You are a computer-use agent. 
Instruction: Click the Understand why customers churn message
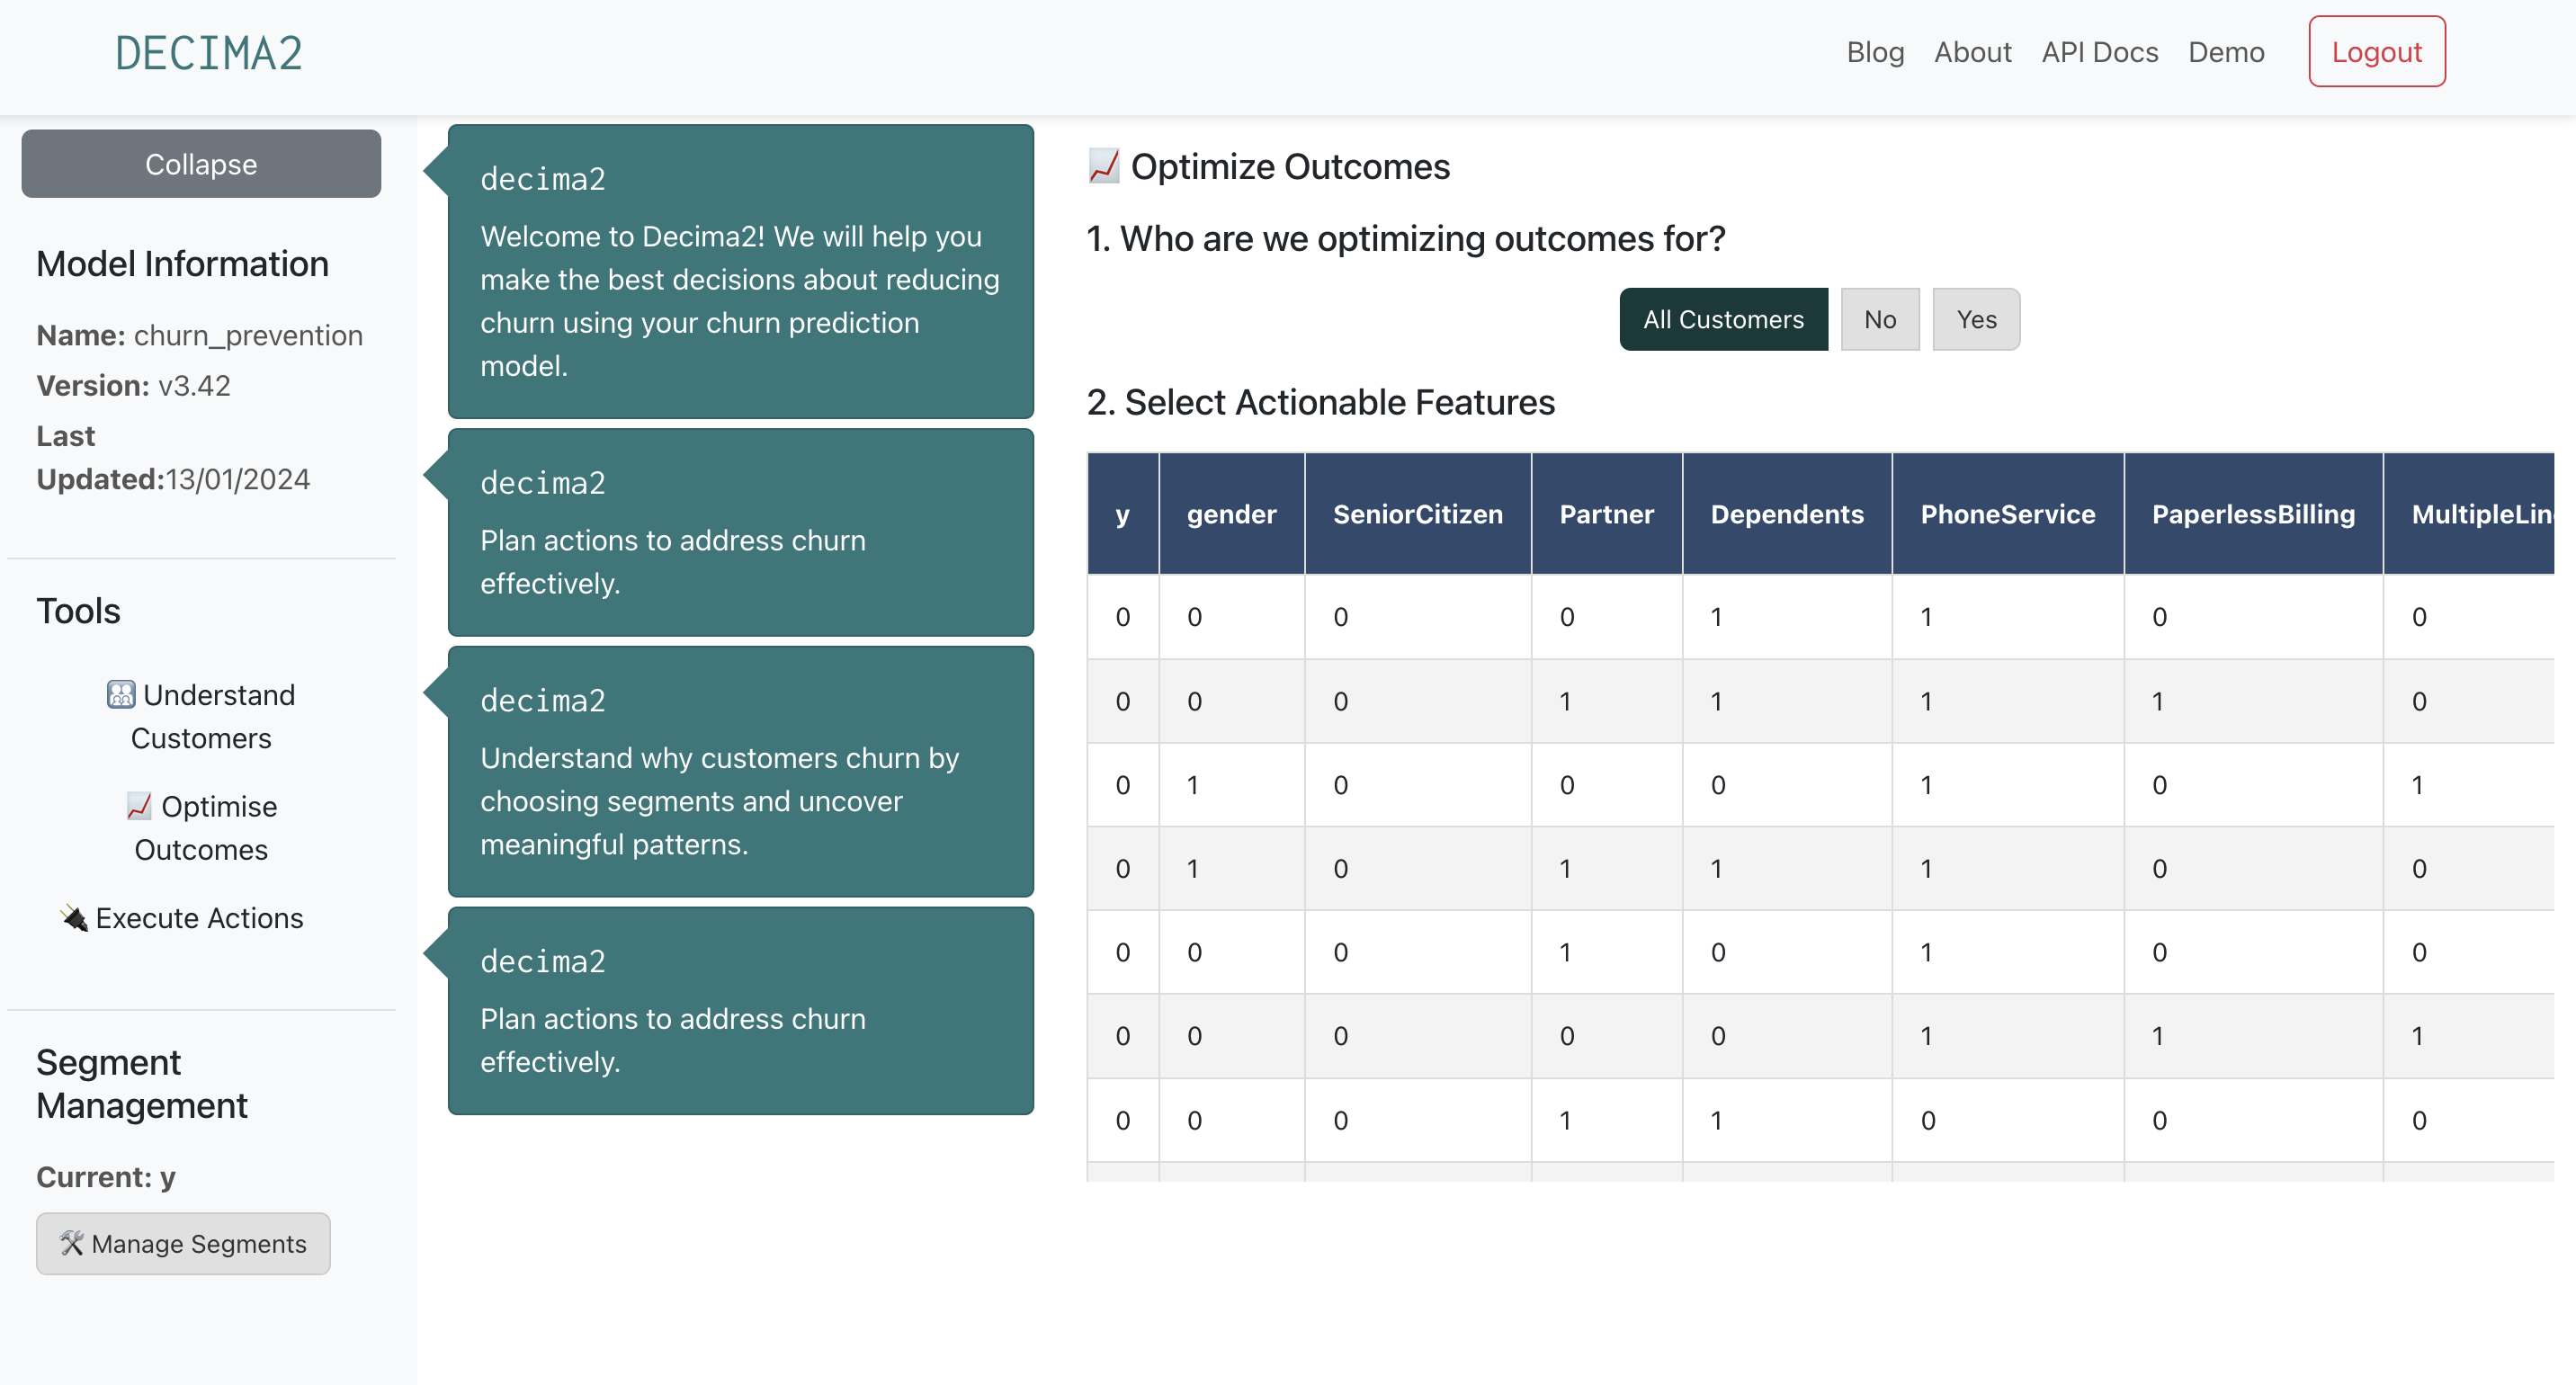(741, 771)
